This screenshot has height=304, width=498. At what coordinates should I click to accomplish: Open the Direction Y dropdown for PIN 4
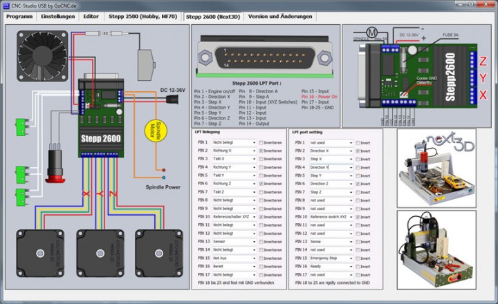pyautogui.click(x=331, y=167)
